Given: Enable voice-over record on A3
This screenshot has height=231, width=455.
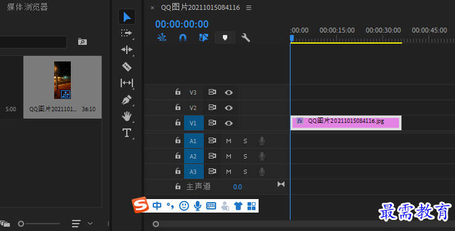Looking at the screenshot, I should (x=262, y=171).
